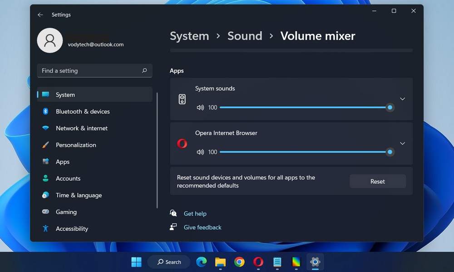Click the Settings window title text
Image resolution: width=454 pixels, height=272 pixels.
pyautogui.click(x=61, y=15)
